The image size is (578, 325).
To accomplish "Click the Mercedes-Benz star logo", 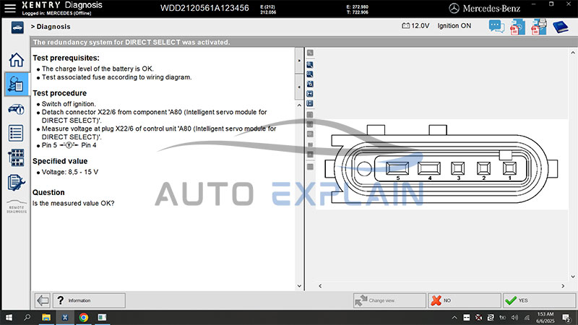I will tap(454, 8).
